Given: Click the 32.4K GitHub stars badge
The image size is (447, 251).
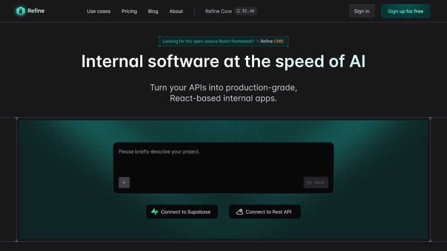Looking at the screenshot, I should [246, 11].
